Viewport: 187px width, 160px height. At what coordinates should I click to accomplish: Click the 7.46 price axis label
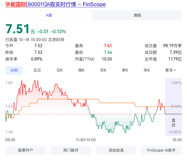pyautogui.click(x=9, y=132)
